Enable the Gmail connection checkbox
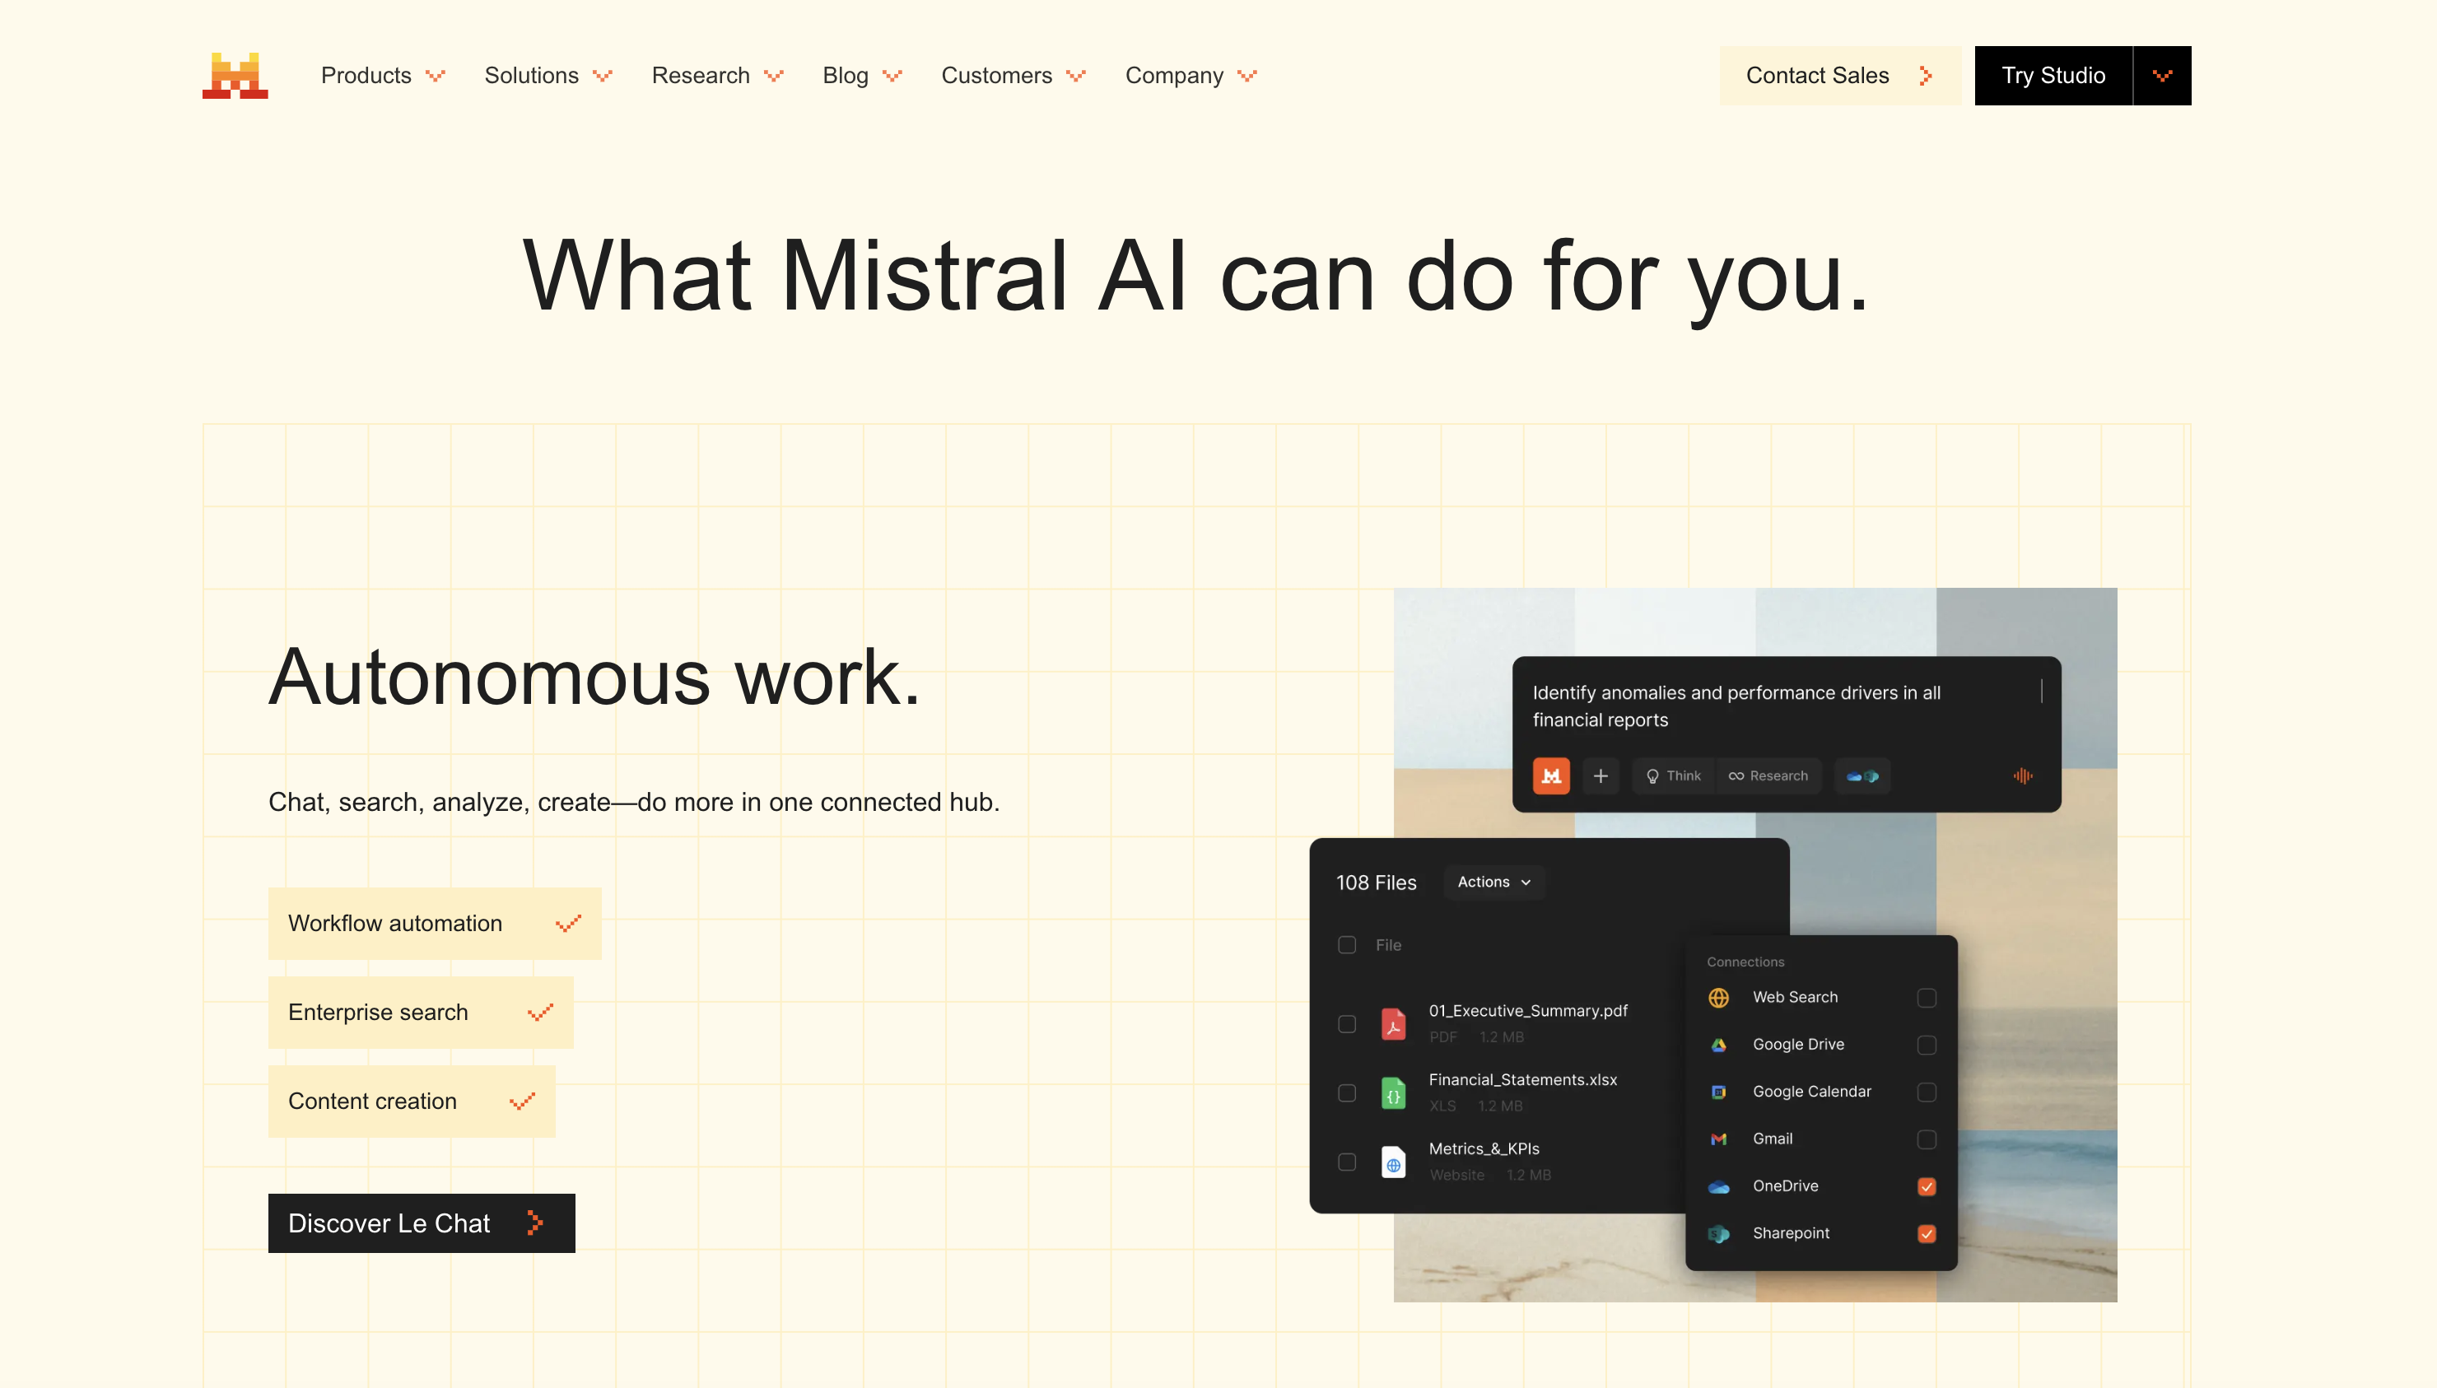2437x1388 pixels. [x=1925, y=1139]
